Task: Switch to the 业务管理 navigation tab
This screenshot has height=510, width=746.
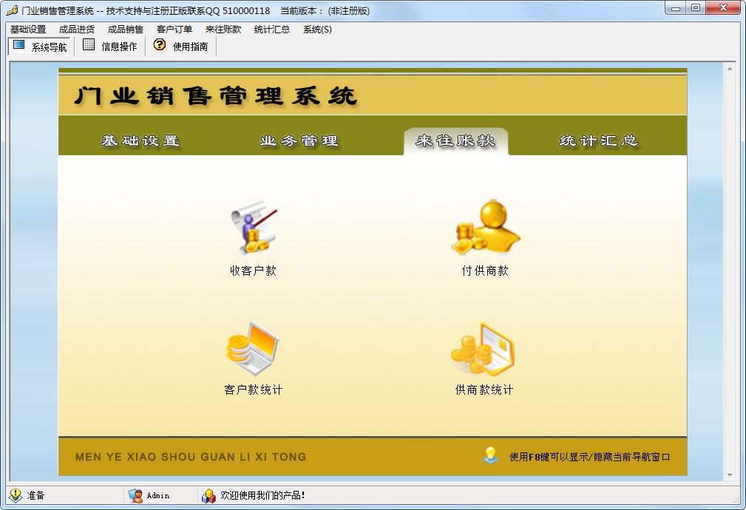Action: (x=299, y=141)
